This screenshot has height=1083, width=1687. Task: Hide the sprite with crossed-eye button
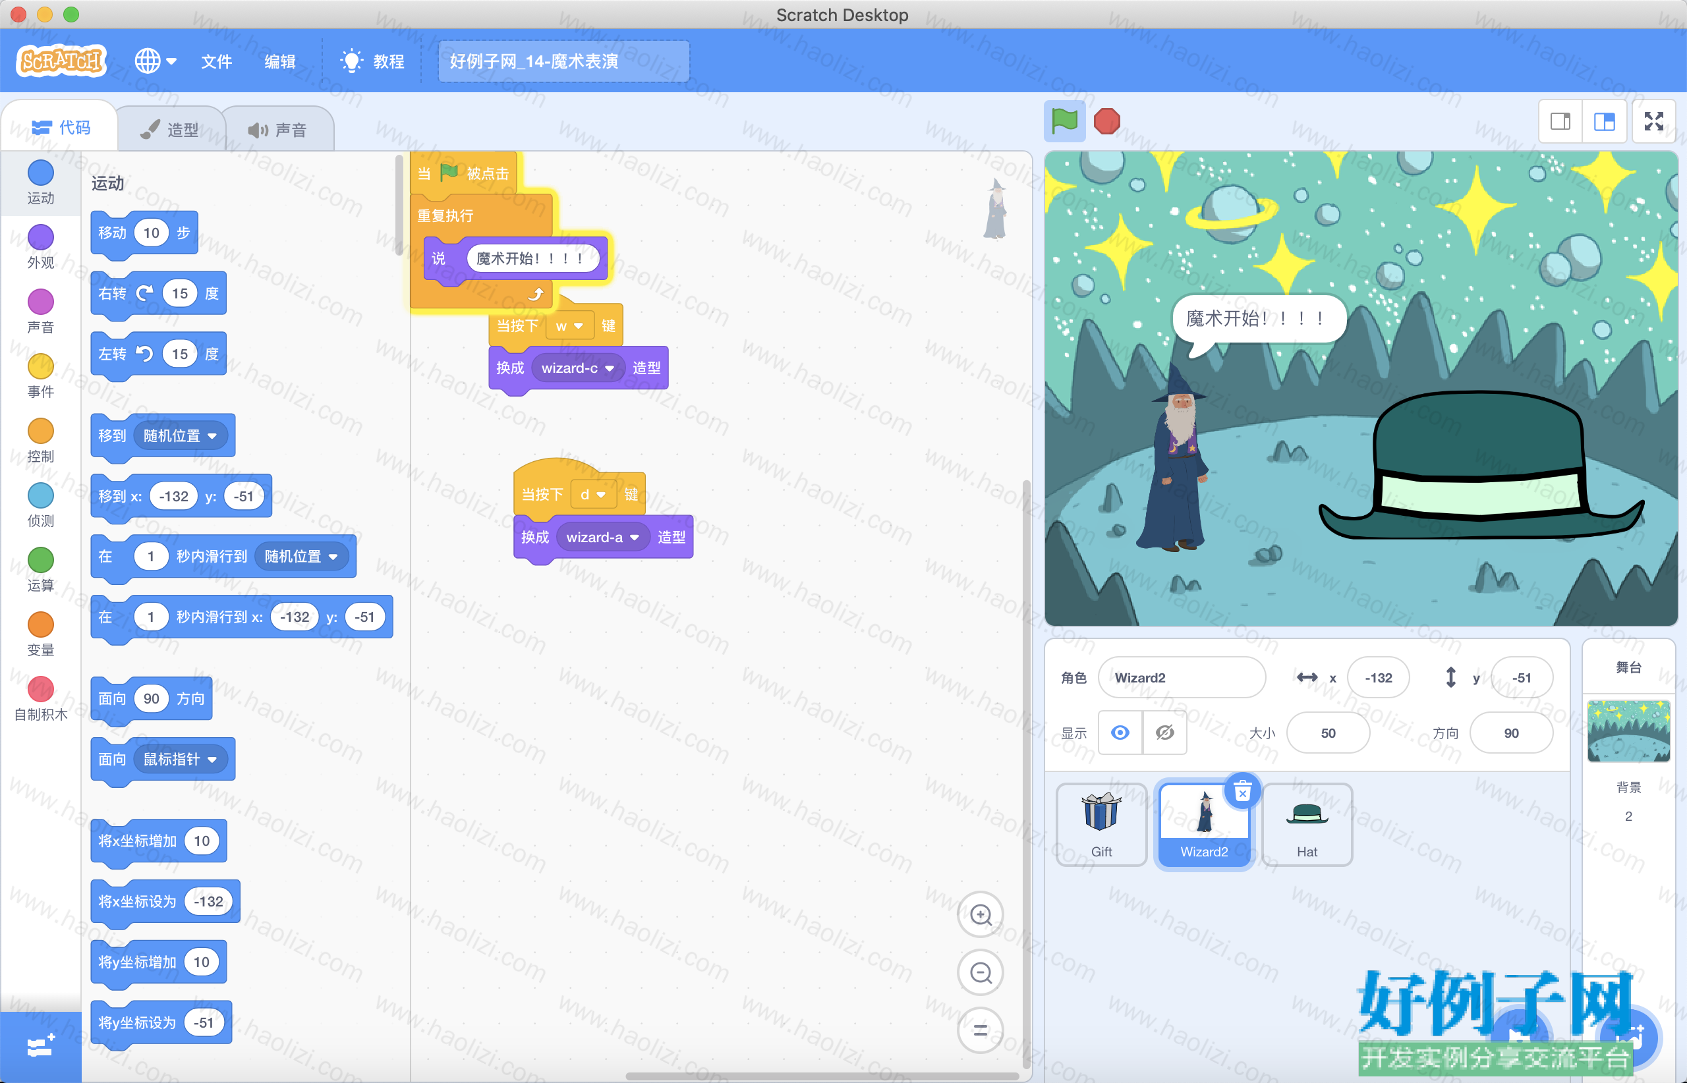[1165, 733]
